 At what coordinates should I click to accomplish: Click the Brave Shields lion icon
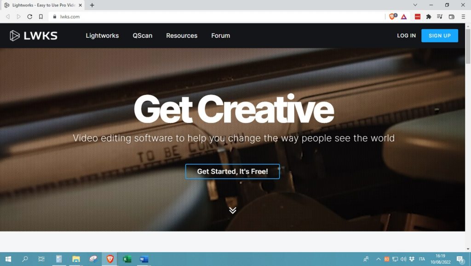[393, 17]
